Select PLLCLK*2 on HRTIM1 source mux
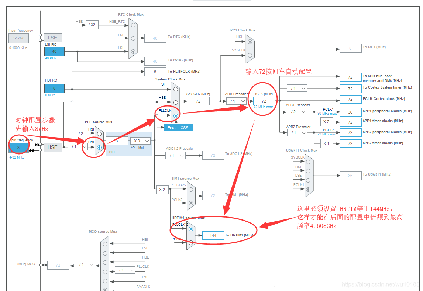This screenshot has width=423, height=291. pos(191,229)
